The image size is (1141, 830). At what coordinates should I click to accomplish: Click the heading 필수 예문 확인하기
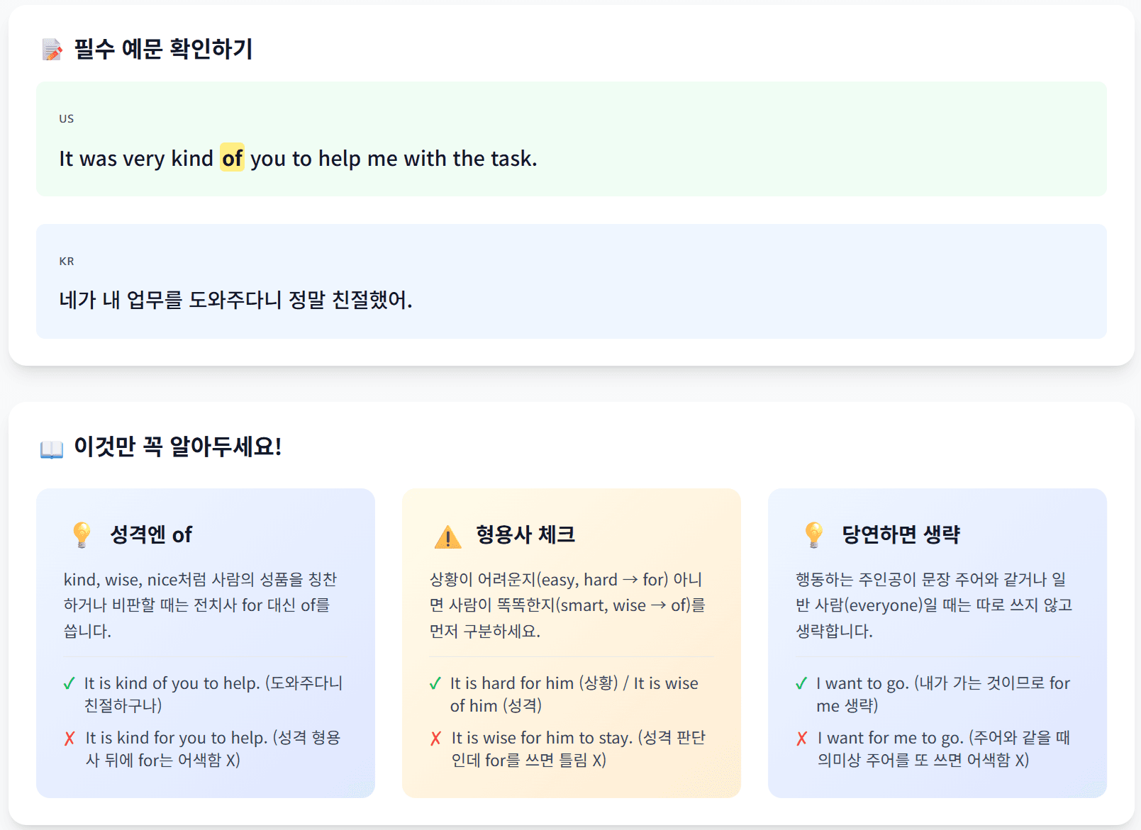click(162, 50)
